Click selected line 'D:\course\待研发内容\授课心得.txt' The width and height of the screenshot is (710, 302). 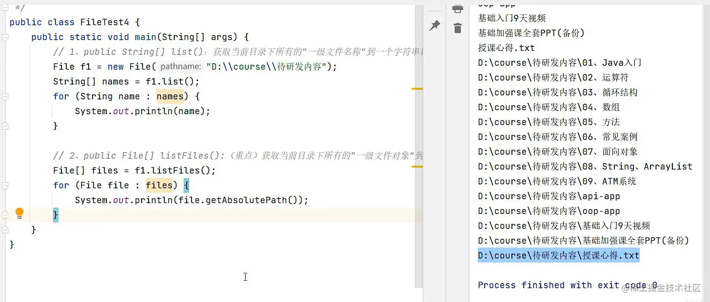pyautogui.click(x=558, y=256)
